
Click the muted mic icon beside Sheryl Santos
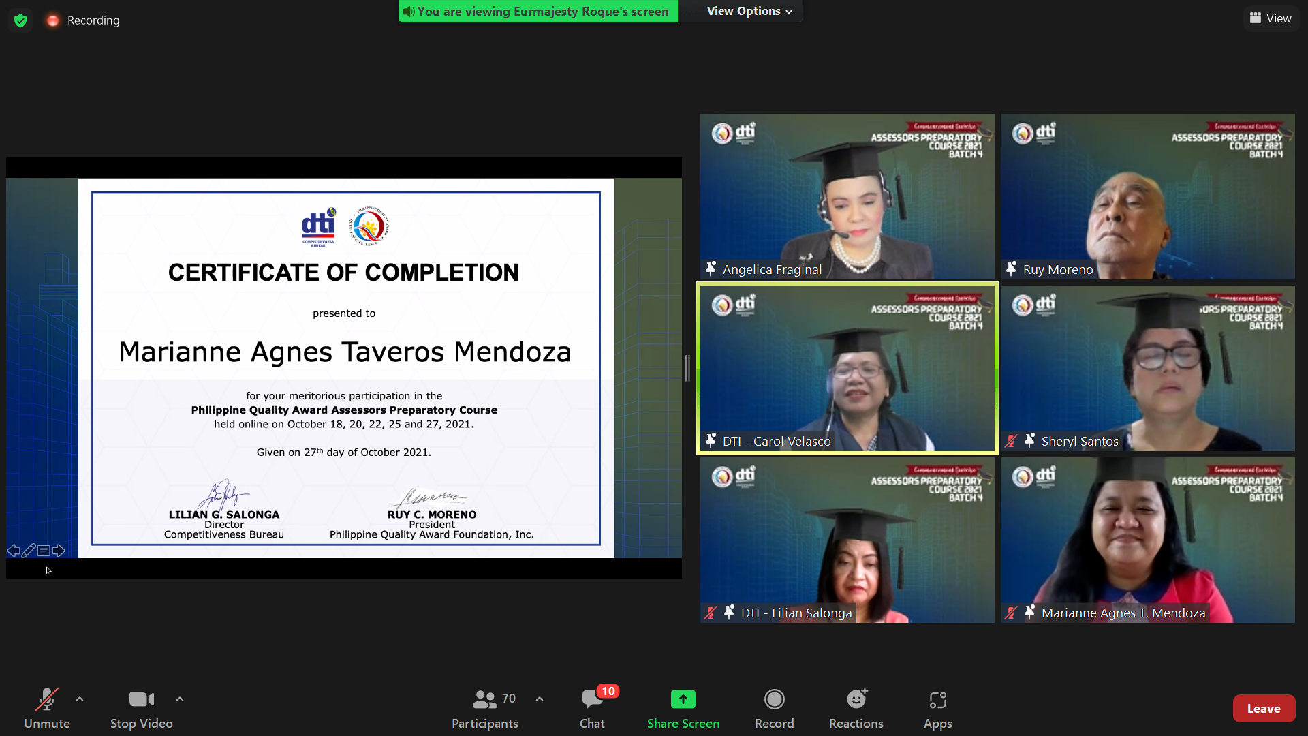(x=1011, y=441)
